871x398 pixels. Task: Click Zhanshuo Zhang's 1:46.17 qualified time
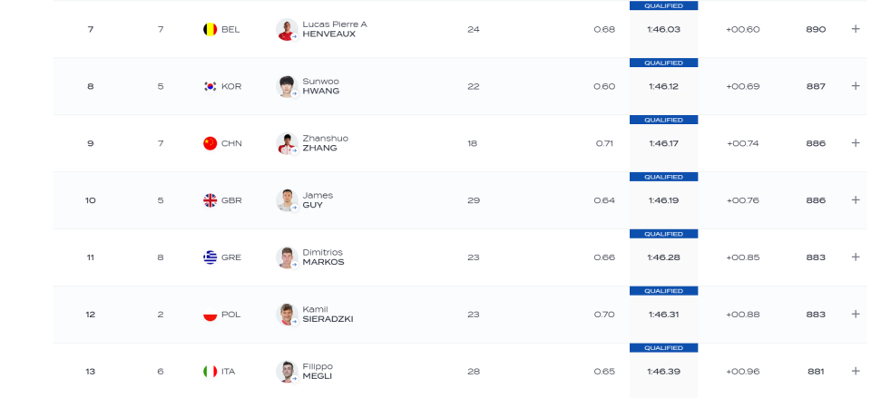[663, 143]
